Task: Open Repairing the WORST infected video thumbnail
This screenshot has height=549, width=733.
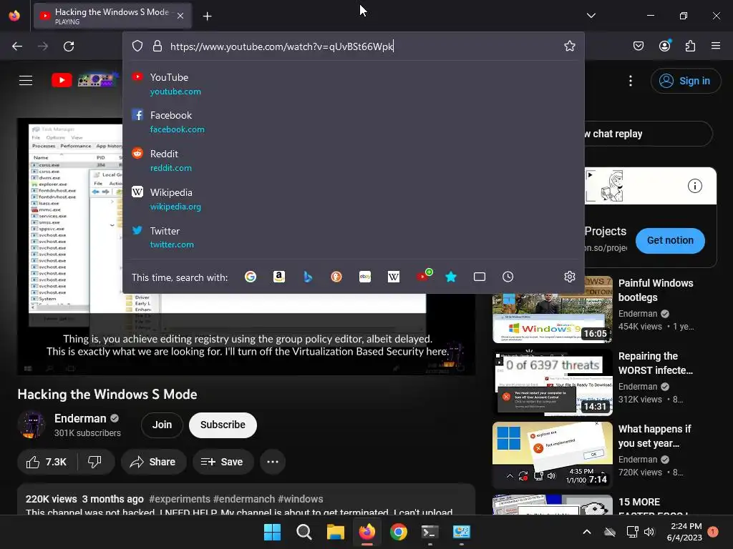Action: 552,382
